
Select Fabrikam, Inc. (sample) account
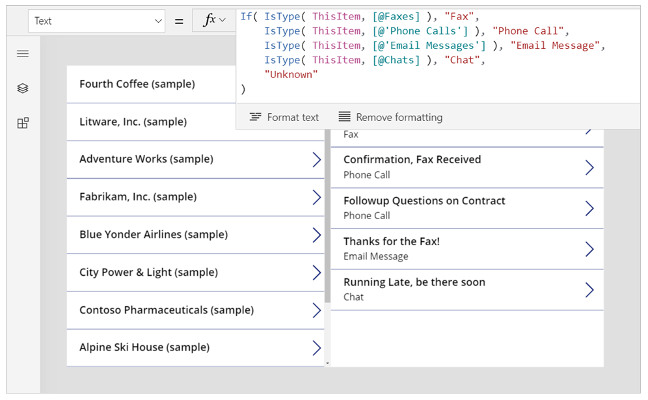point(195,197)
